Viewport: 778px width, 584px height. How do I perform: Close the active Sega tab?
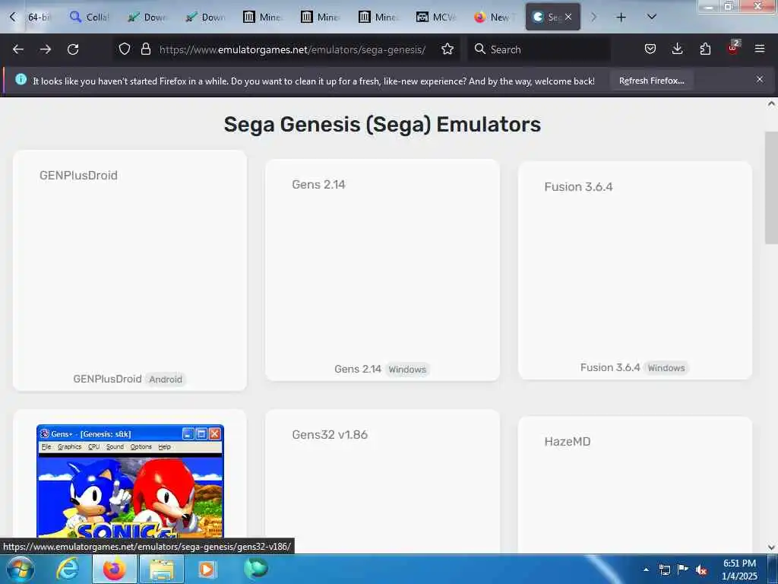pyautogui.click(x=568, y=17)
